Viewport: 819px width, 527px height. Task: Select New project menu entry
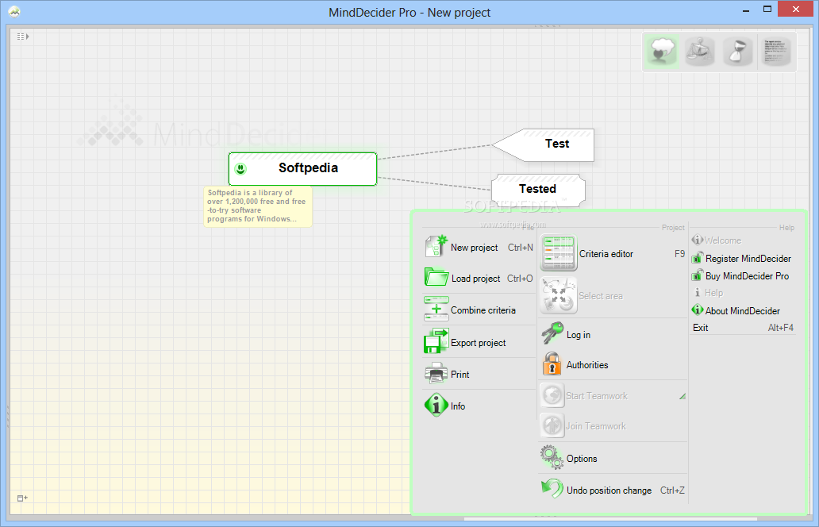[x=479, y=247]
